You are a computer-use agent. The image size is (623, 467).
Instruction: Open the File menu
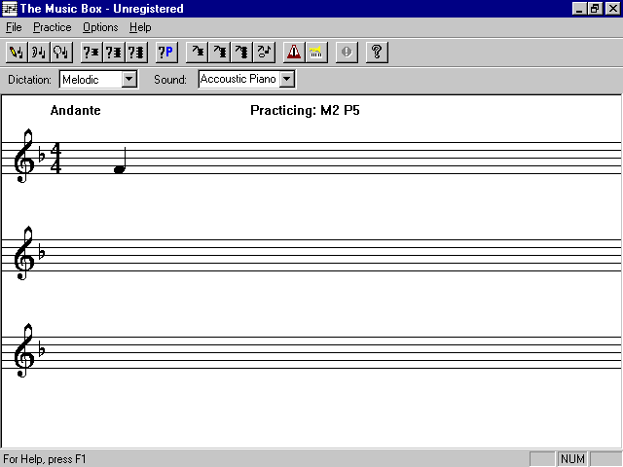[14, 27]
